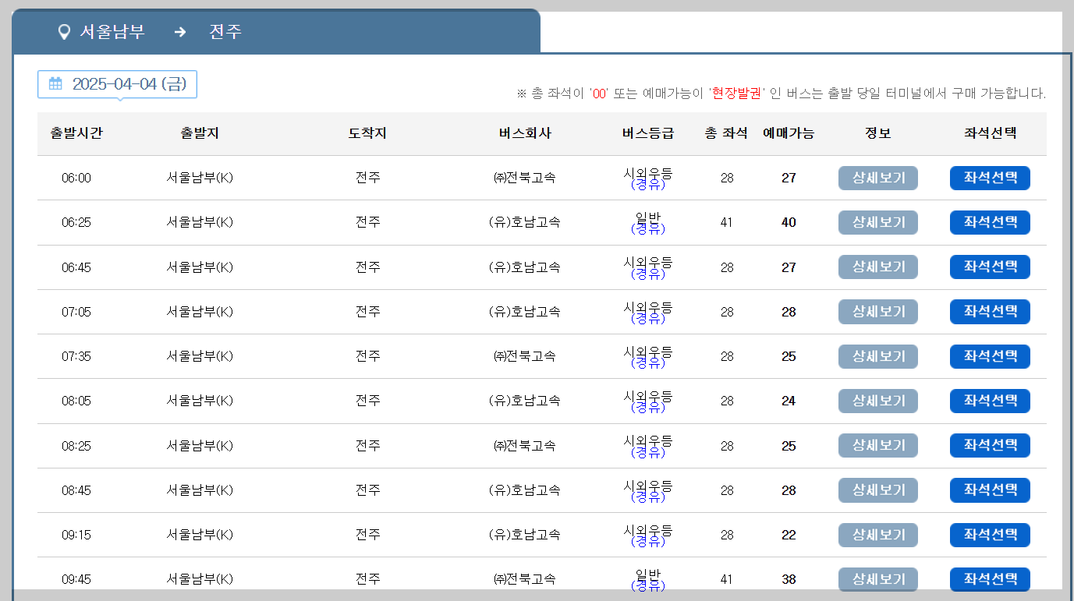Image resolution: width=1074 pixels, height=601 pixels.
Task: Click the location pin icon
Action: 63,32
